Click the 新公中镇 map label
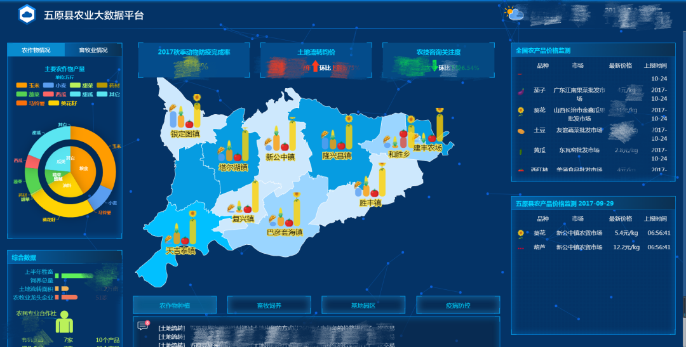Image resolution: width=686 pixels, height=347 pixels. [x=280, y=157]
